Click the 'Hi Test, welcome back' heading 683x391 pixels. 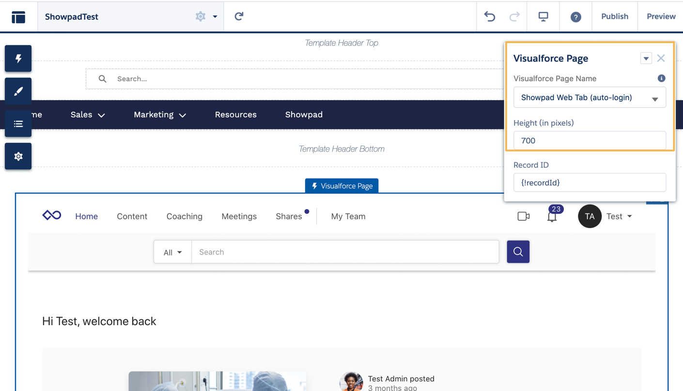coord(99,321)
